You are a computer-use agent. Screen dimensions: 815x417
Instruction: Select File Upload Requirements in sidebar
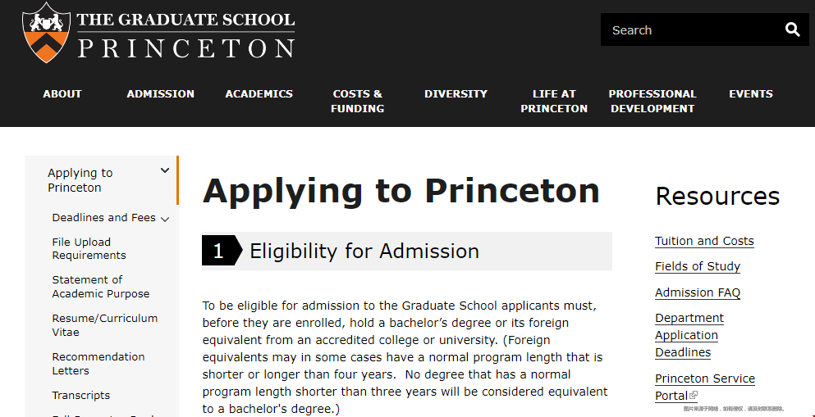pos(89,248)
